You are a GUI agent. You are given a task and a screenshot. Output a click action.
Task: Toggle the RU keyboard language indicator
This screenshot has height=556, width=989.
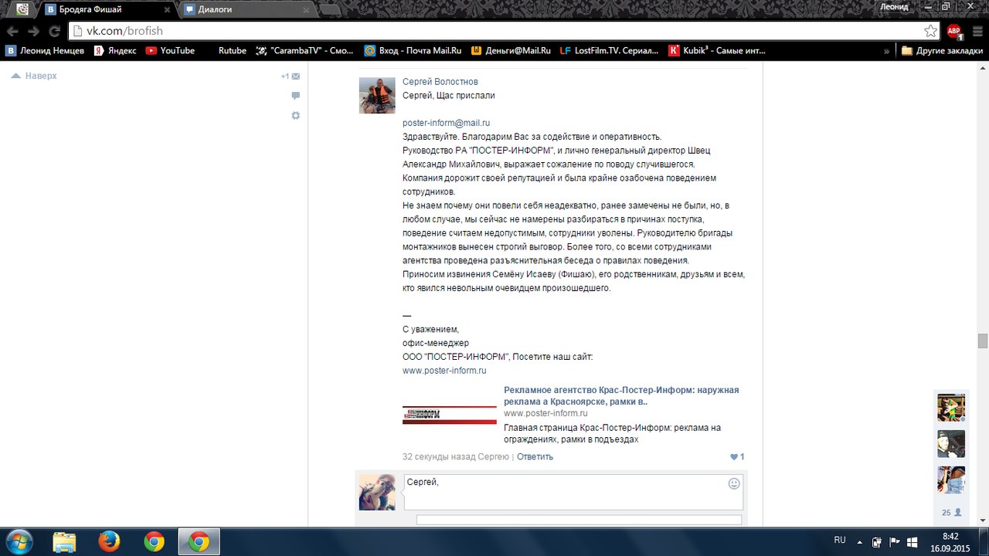click(840, 541)
